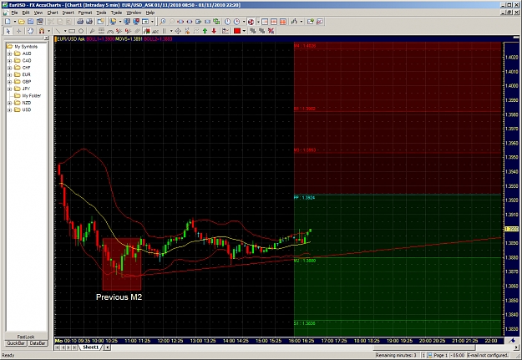Insert green up arrow marker
Image resolution: width=522 pixels, height=360 pixels.
click(205, 31)
